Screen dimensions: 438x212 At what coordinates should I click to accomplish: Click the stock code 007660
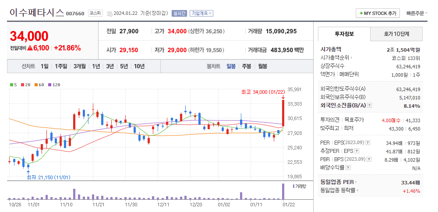[75, 14]
